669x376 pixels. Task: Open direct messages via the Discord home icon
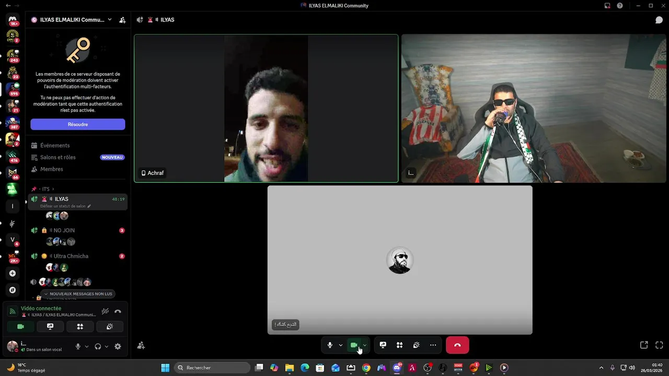(13, 20)
